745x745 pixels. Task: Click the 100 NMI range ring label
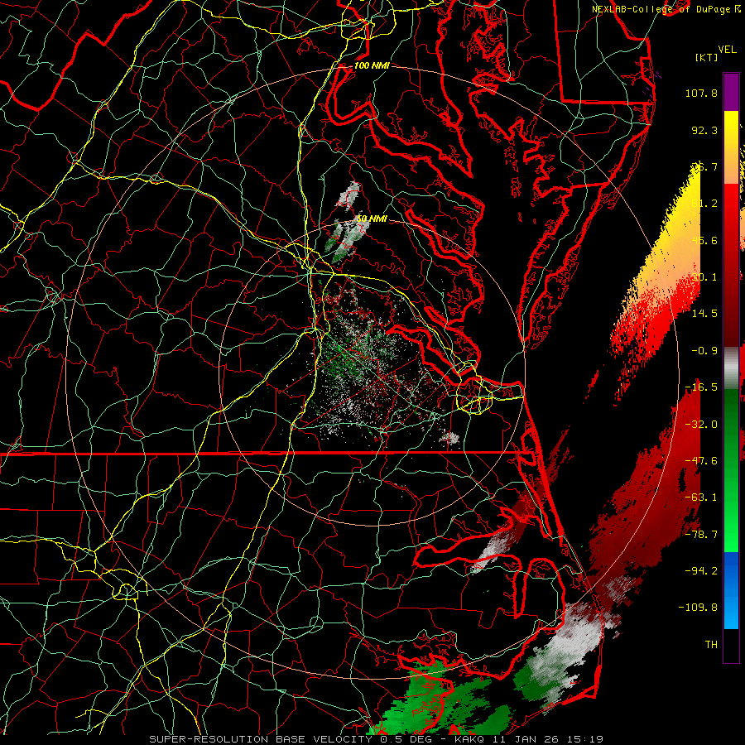click(372, 65)
